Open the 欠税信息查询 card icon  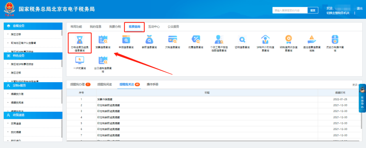point(172,40)
